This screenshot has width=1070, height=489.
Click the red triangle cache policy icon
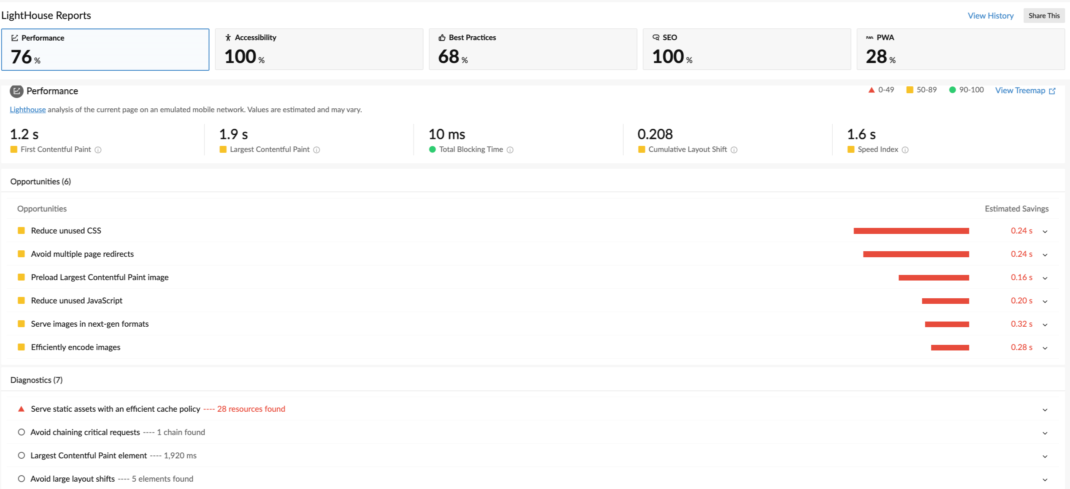(x=21, y=409)
